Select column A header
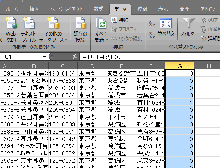Viewport: 220px width, 168px height. tap(9, 66)
